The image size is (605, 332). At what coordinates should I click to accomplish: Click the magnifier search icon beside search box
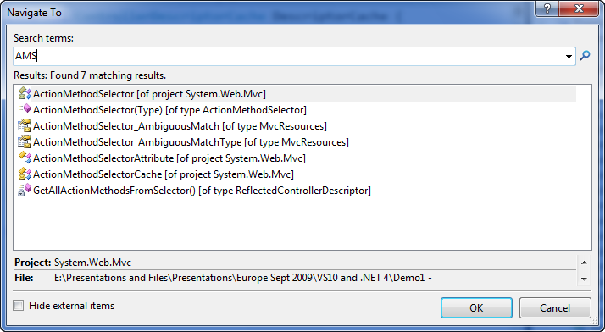585,56
